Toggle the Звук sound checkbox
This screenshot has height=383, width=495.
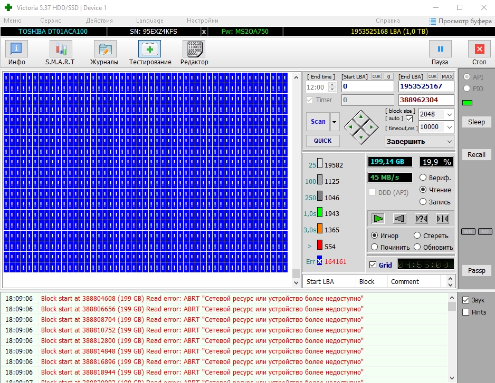465,300
